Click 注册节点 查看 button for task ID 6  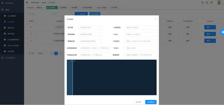click(x=170, y=27)
